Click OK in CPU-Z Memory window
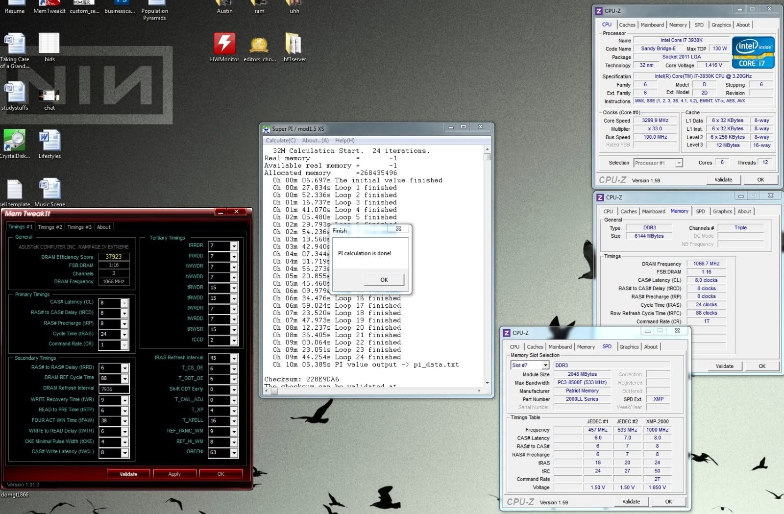 [x=762, y=366]
